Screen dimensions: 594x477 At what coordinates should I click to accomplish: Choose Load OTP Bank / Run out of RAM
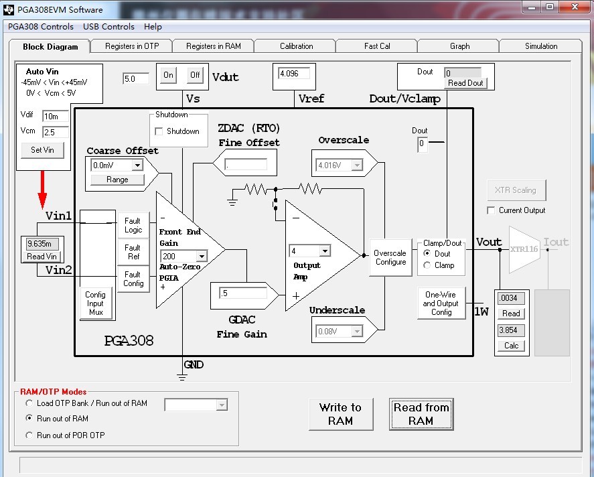(x=29, y=403)
